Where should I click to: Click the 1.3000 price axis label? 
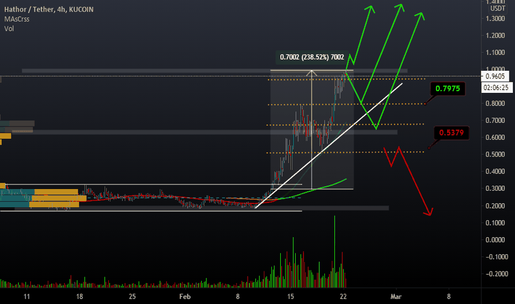click(495, 18)
